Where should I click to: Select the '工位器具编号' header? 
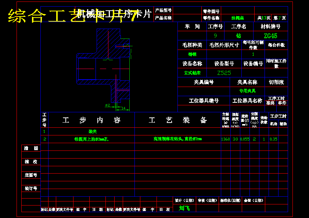(204, 101)
